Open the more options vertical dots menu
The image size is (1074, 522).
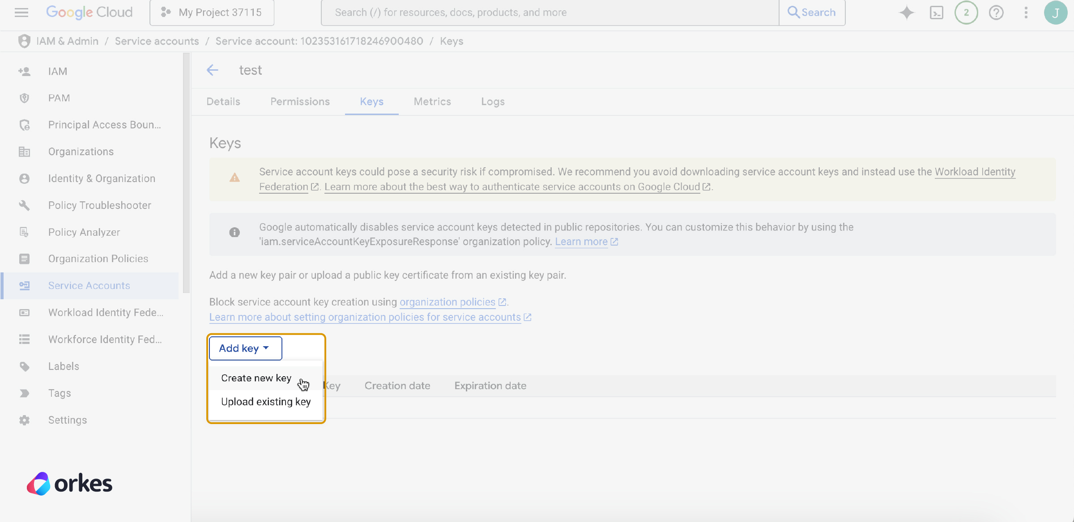click(x=1026, y=13)
